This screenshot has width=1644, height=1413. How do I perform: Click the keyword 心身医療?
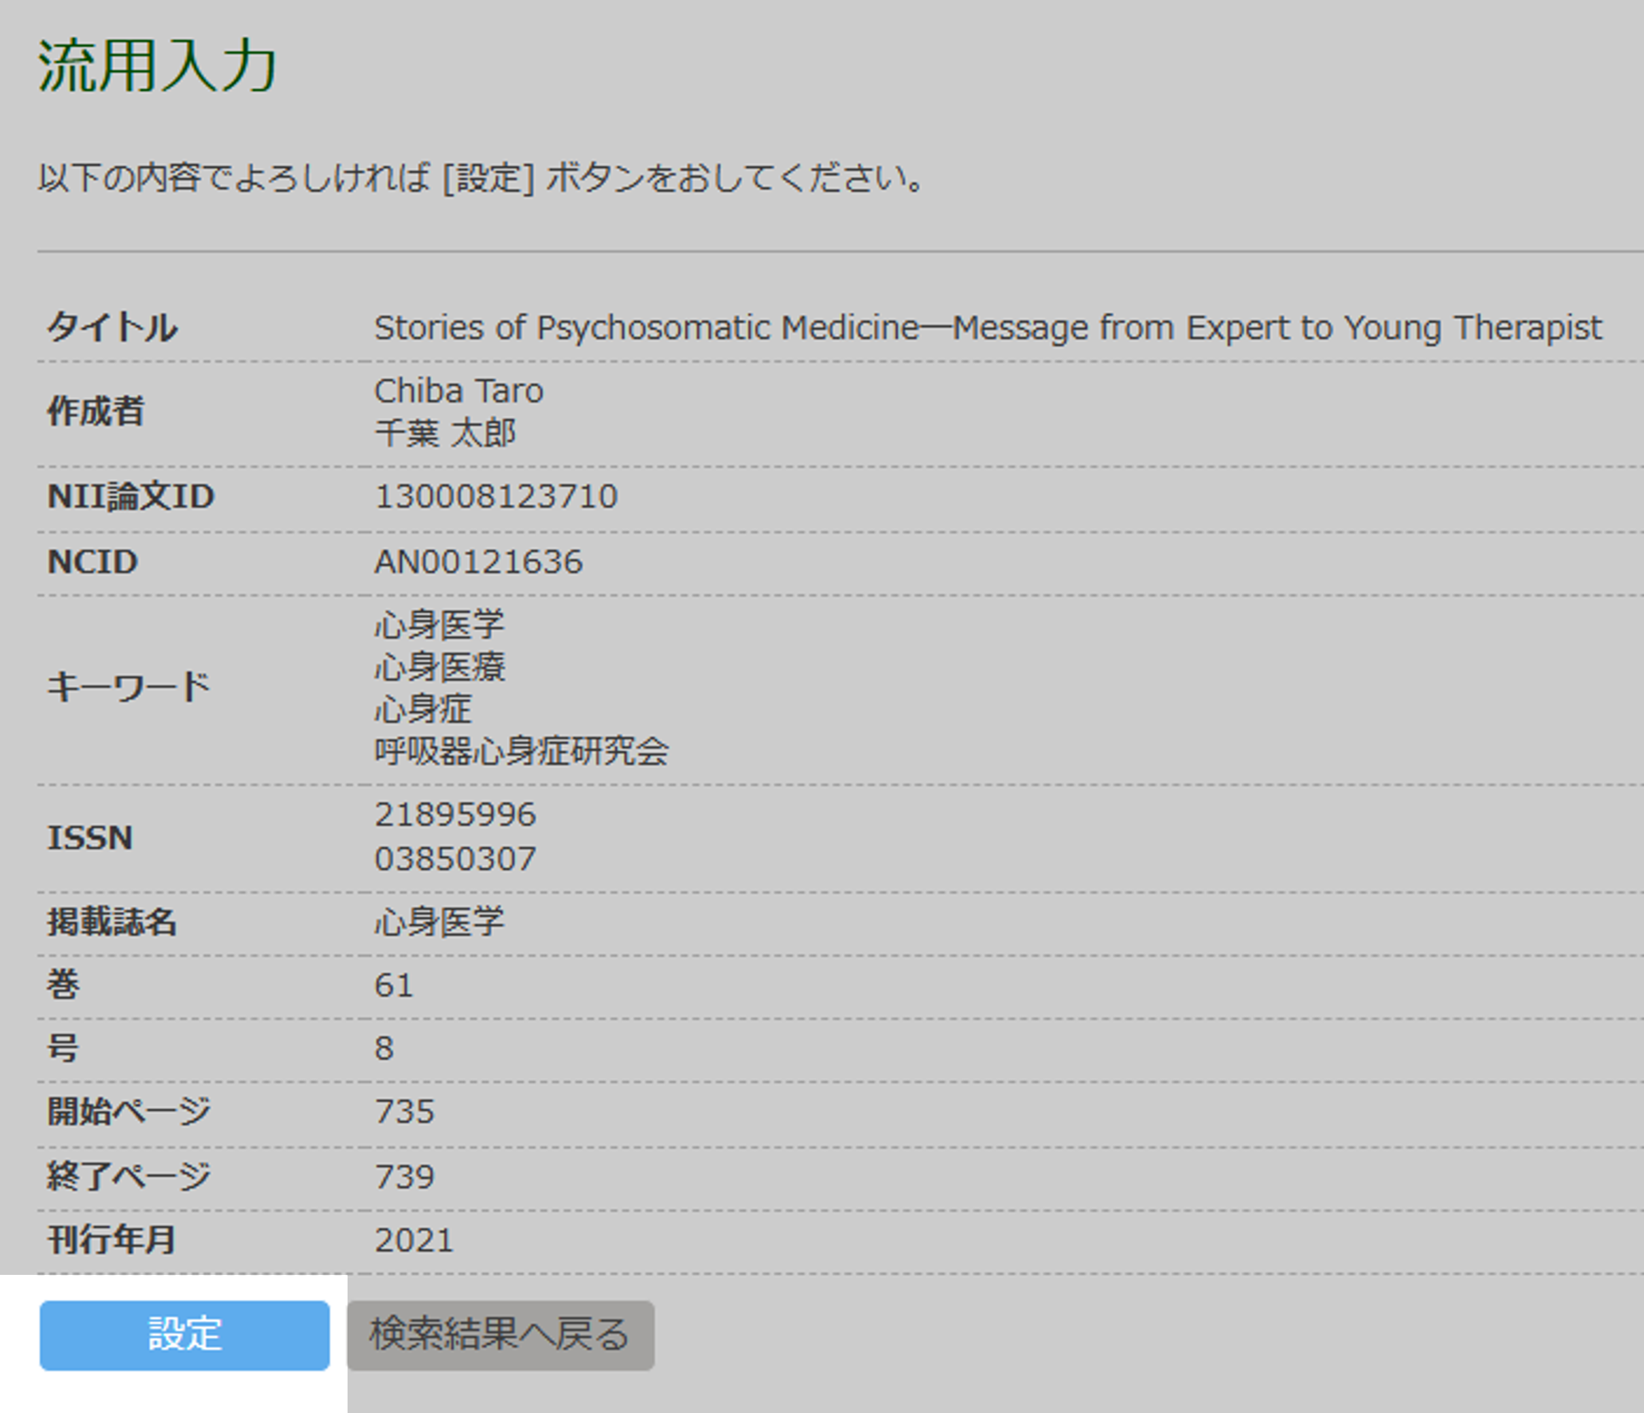(x=439, y=667)
